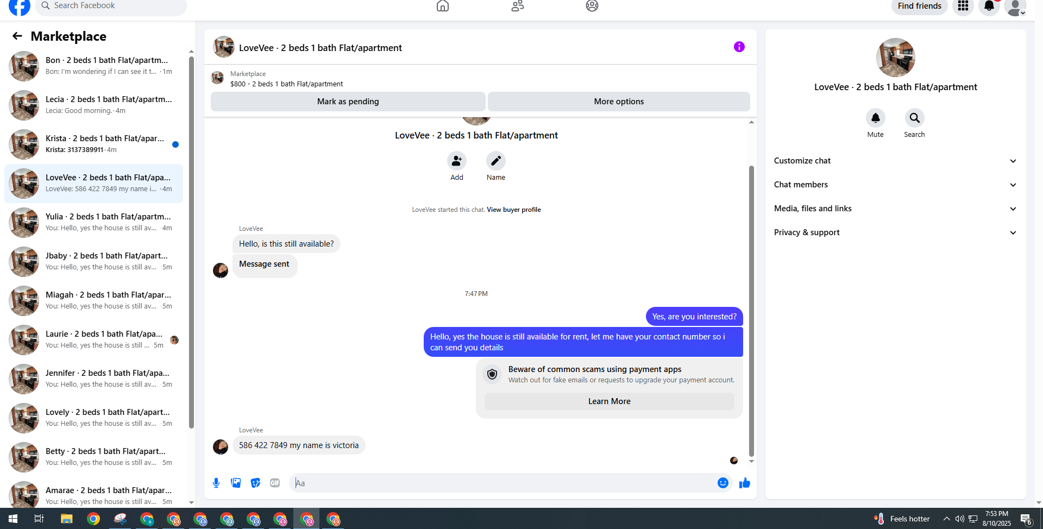The height and width of the screenshot is (529, 1043).
Task: Click the attach photo icon
Action: pyautogui.click(x=236, y=483)
